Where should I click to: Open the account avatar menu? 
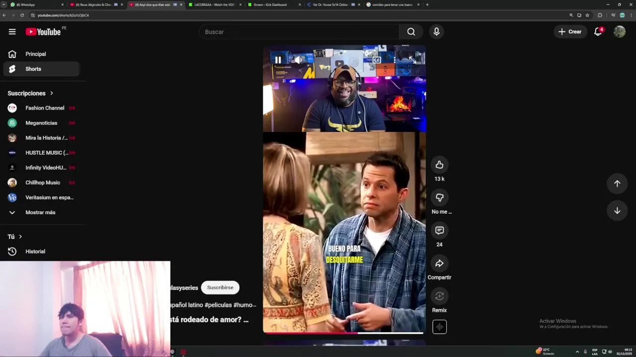click(620, 32)
